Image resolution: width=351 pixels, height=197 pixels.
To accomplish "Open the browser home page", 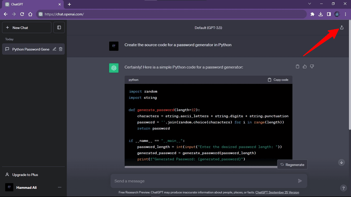I will (x=30, y=14).
